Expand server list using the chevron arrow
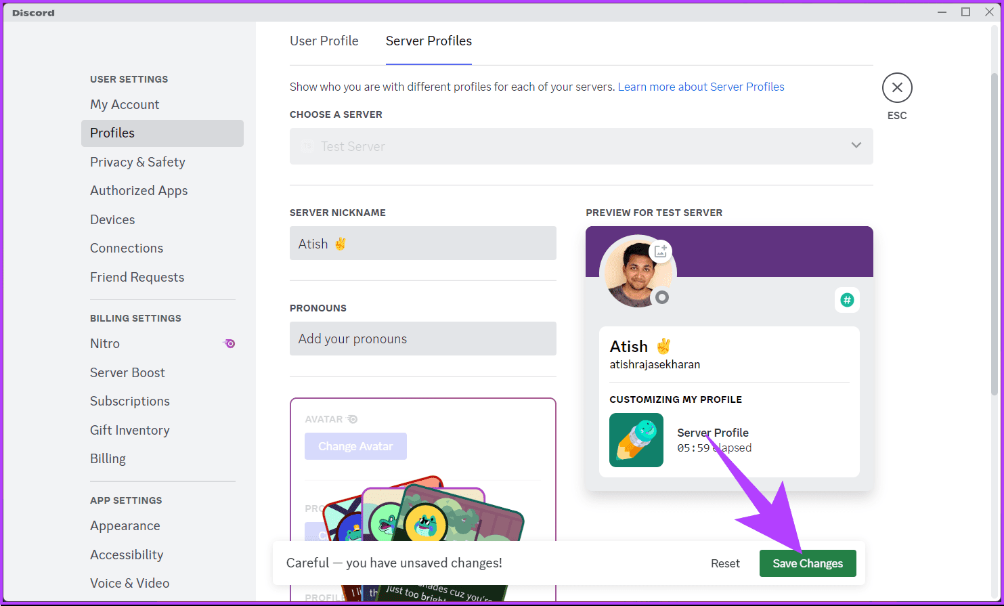Viewport: 1004px width, 606px height. pyautogui.click(x=856, y=146)
